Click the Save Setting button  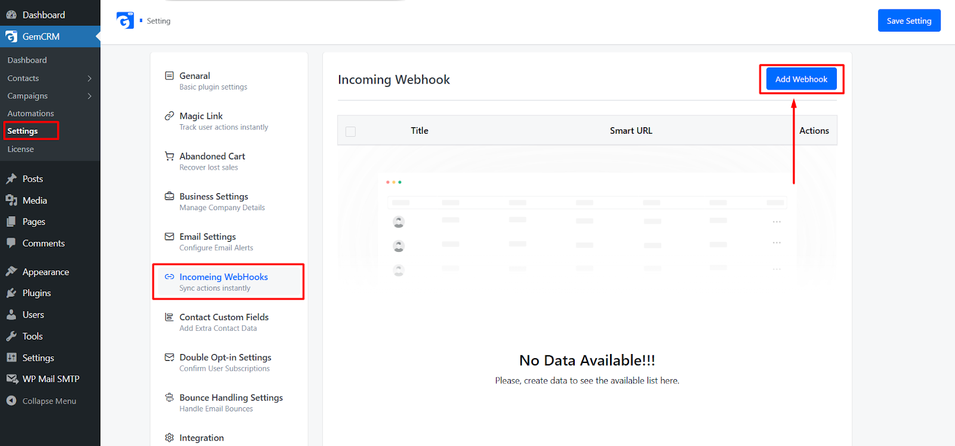pos(909,20)
